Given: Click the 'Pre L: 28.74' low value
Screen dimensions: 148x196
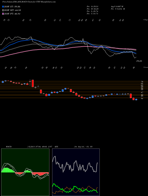Looking at the screenshot, I should tap(93, 11).
